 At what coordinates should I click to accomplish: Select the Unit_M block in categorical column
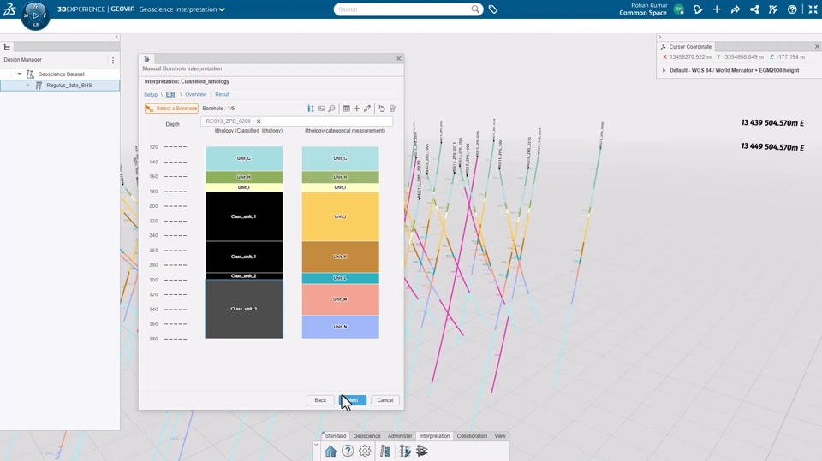point(340,299)
